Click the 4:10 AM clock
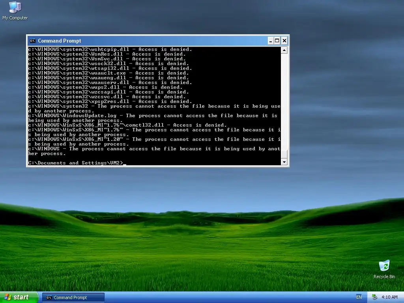 pyautogui.click(x=389, y=297)
